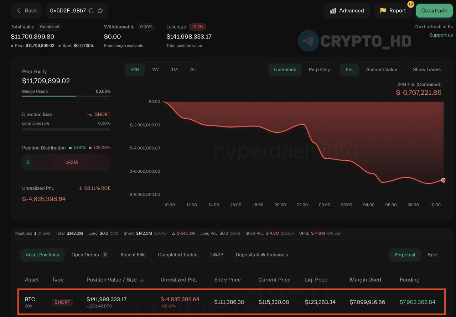Switch to the Recent Fills tab
The height and width of the screenshot is (317, 456).
133,255
